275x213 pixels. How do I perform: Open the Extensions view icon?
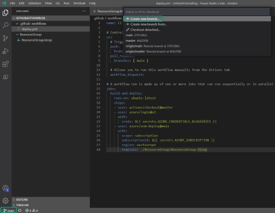[6, 64]
